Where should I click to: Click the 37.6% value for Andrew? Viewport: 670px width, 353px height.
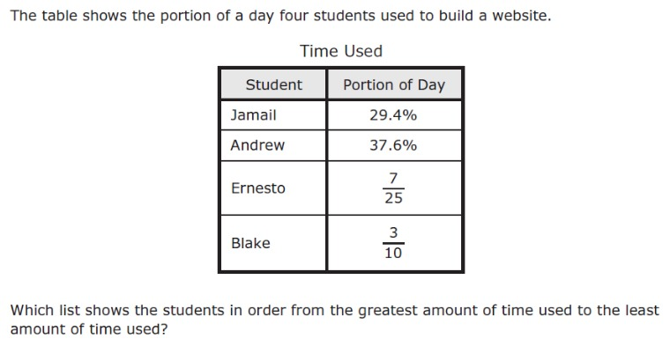point(393,145)
